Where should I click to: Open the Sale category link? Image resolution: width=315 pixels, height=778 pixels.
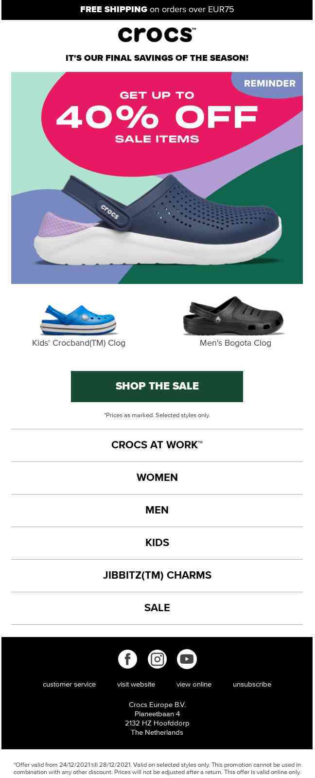point(157,608)
